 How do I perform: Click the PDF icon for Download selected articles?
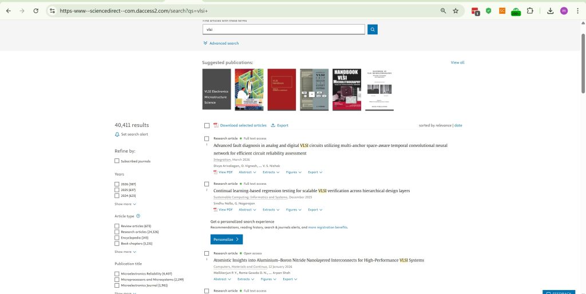[x=216, y=125]
